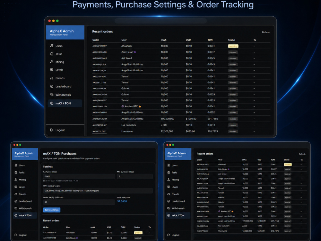
Task: Click user Ahnafsadi in the bottom-left orders table
Action: [70, 233]
